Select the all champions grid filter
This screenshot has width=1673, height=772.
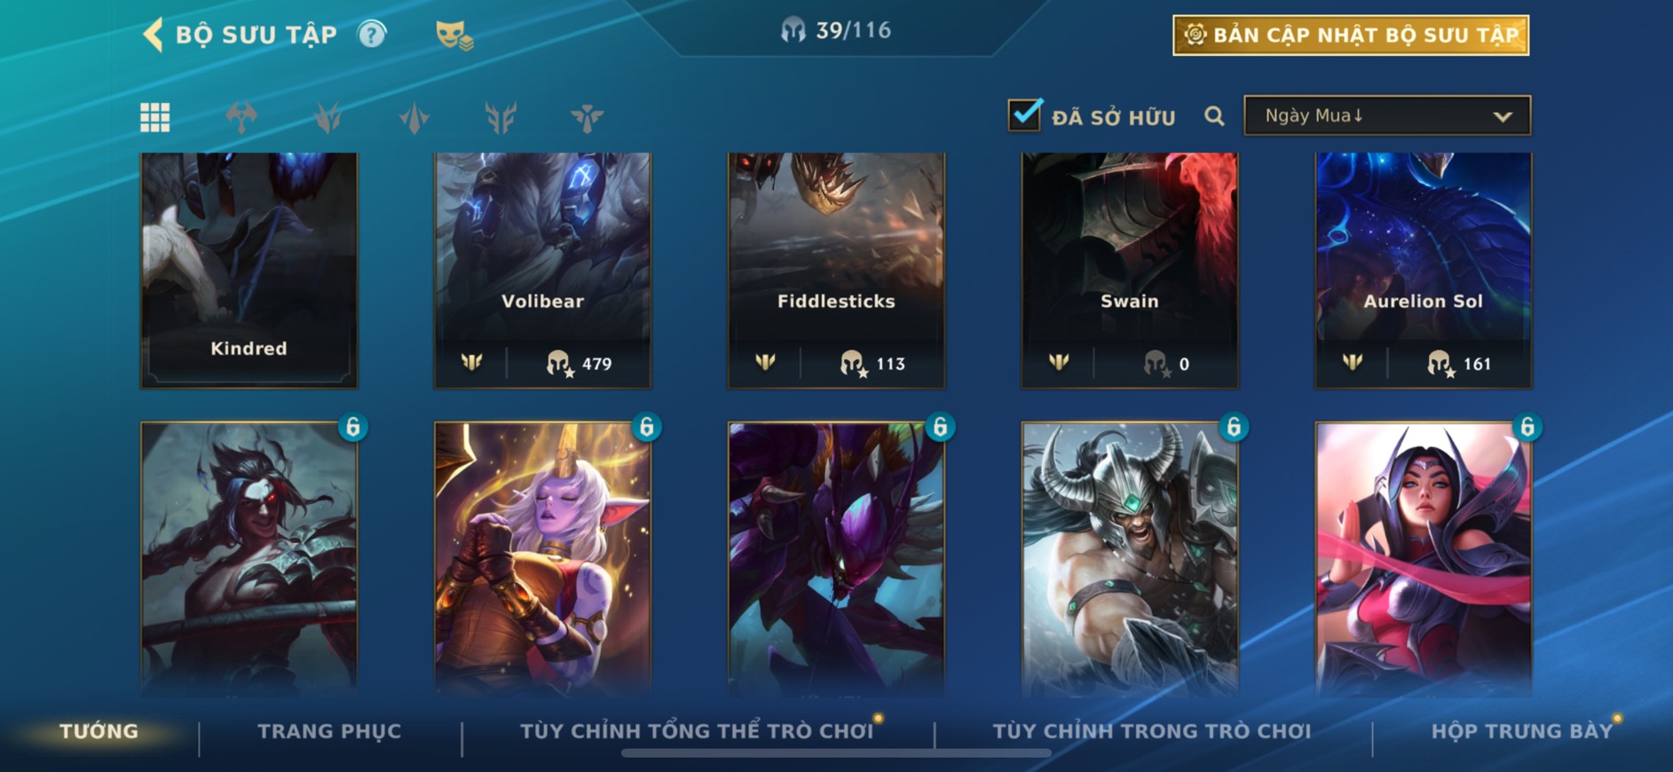click(155, 117)
